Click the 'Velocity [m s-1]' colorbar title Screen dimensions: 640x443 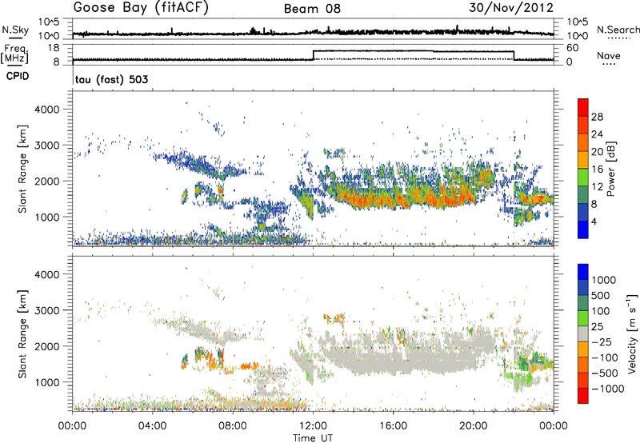coord(632,333)
